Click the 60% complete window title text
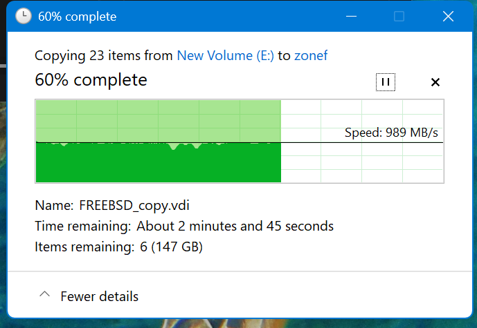Viewport: 477px width, 328px height. (78, 16)
